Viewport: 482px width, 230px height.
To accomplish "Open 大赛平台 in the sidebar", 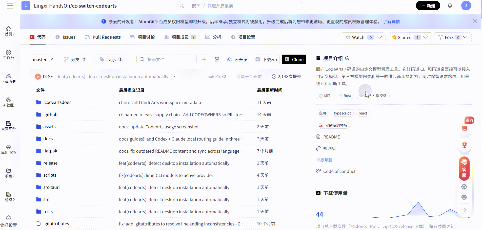I will (x=9, y=126).
